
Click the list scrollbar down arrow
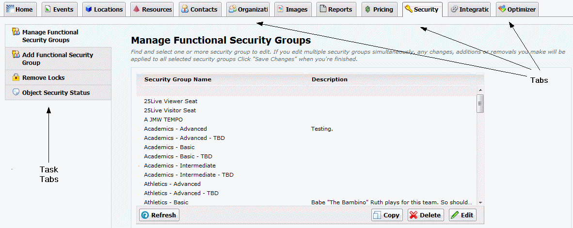pos(480,202)
